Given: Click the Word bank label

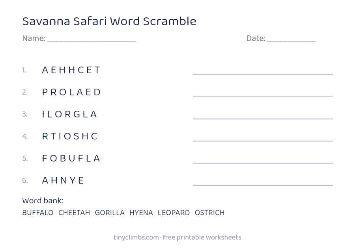Looking at the screenshot, I should [43, 201].
